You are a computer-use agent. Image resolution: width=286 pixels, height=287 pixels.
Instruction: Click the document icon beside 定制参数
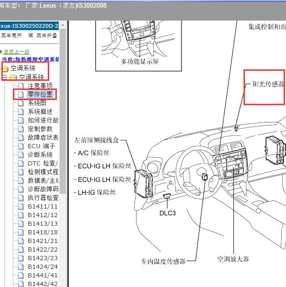click(x=21, y=129)
